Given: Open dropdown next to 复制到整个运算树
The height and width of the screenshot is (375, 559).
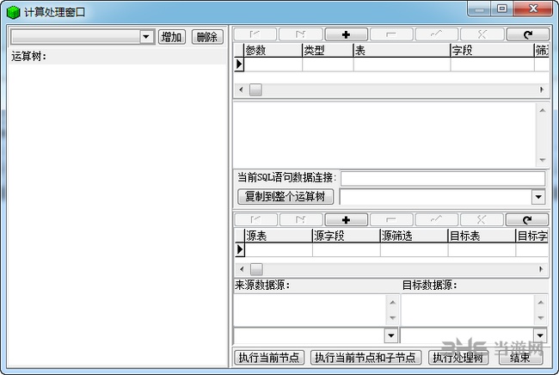Looking at the screenshot, I should coord(538,197).
